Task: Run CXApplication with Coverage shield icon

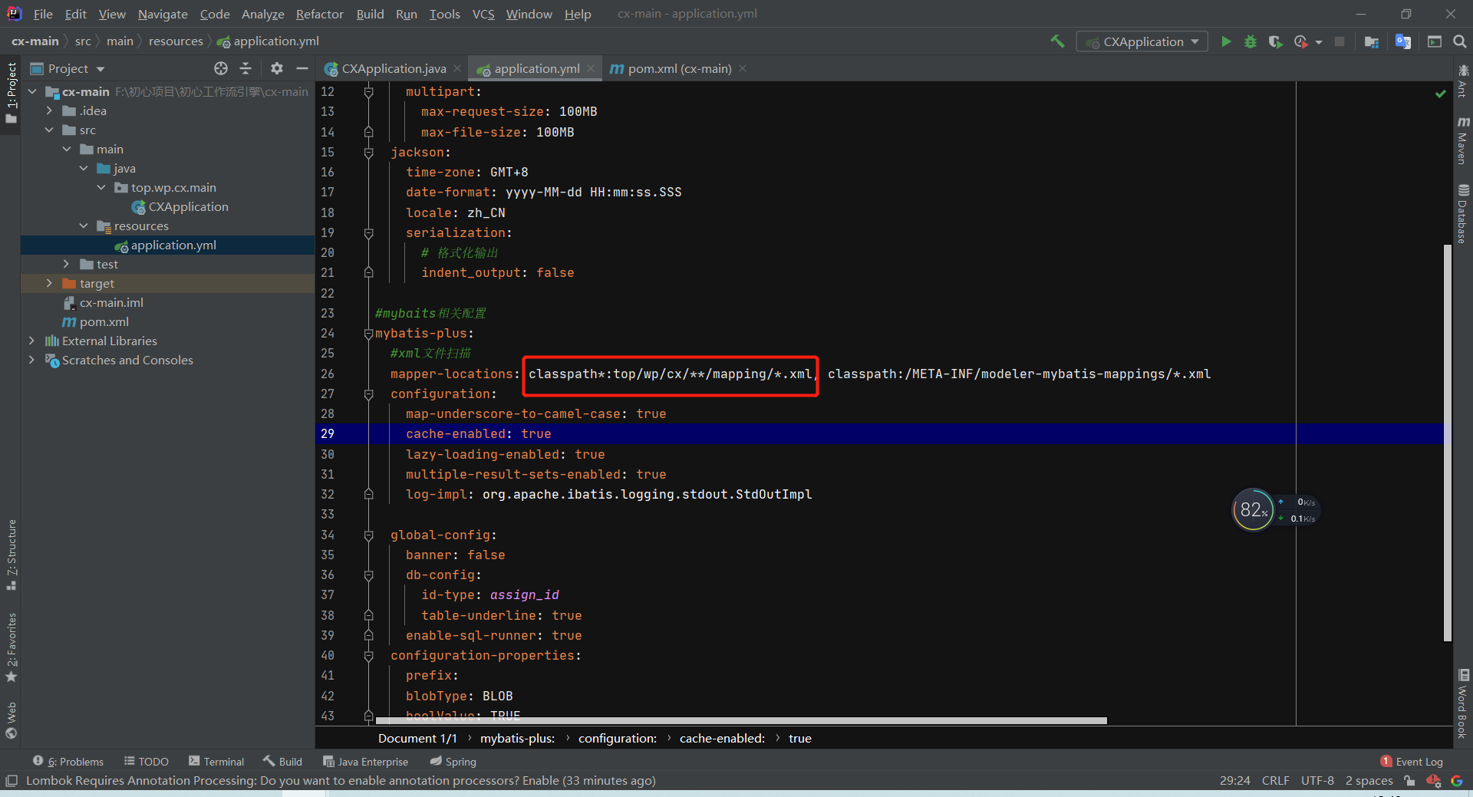Action: [1276, 41]
